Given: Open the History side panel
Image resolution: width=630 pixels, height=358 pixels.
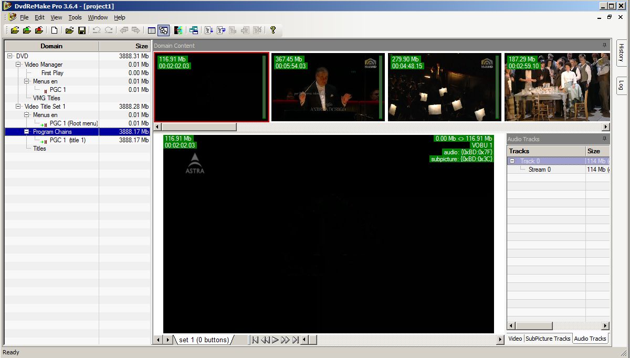Looking at the screenshot, I should point(621,53).
